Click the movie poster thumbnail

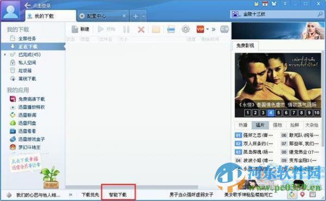(x=278, y=85)
